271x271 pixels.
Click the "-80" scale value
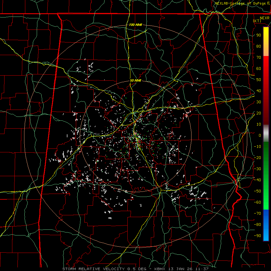[x=257, y=225]
